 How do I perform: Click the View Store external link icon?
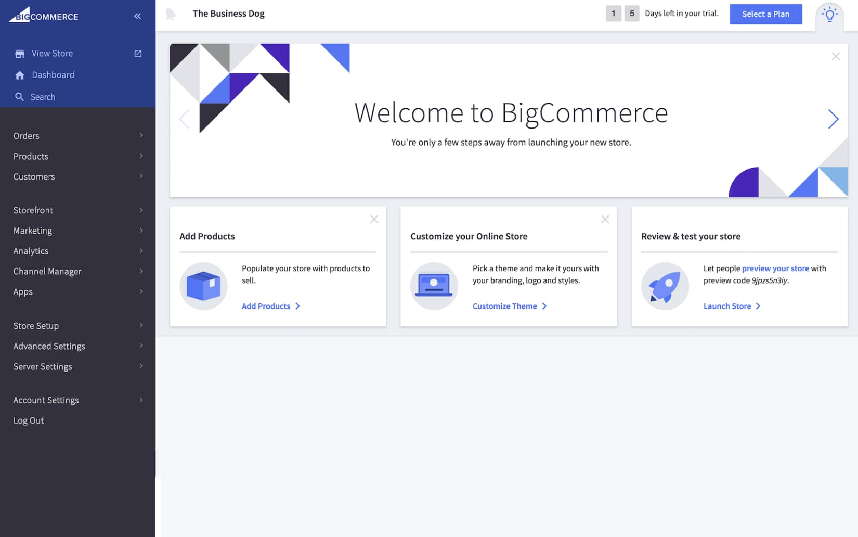pos(137,53)
